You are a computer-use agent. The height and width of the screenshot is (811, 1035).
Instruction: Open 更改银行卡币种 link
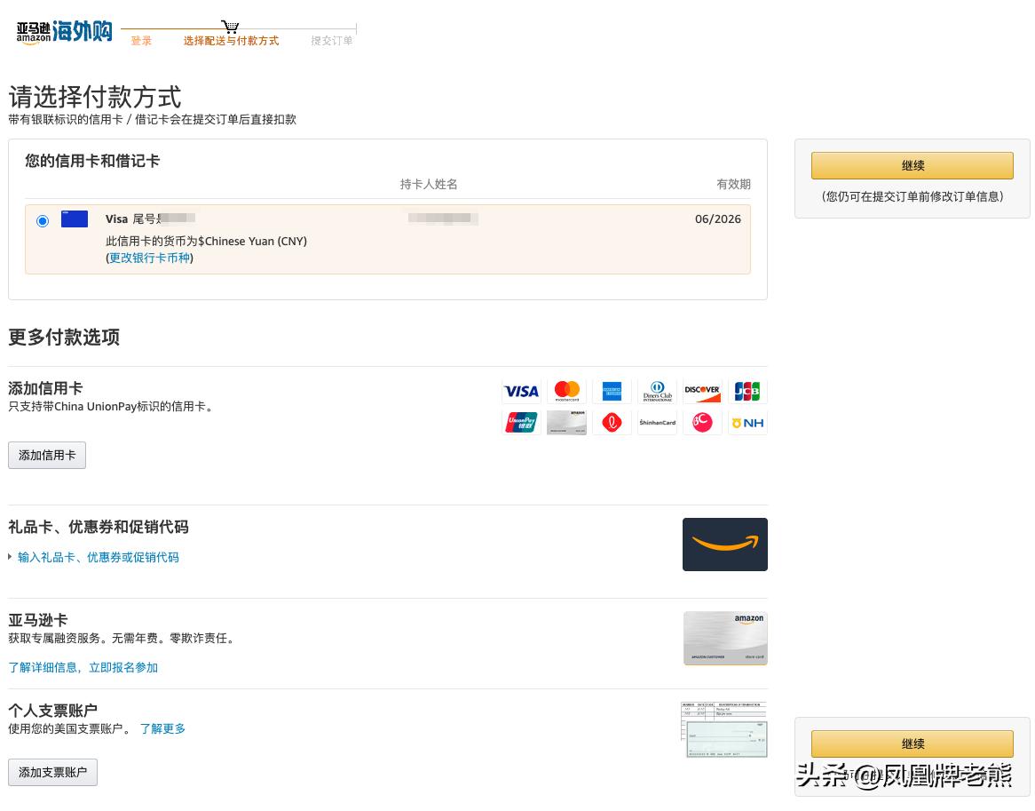[147, 258]
